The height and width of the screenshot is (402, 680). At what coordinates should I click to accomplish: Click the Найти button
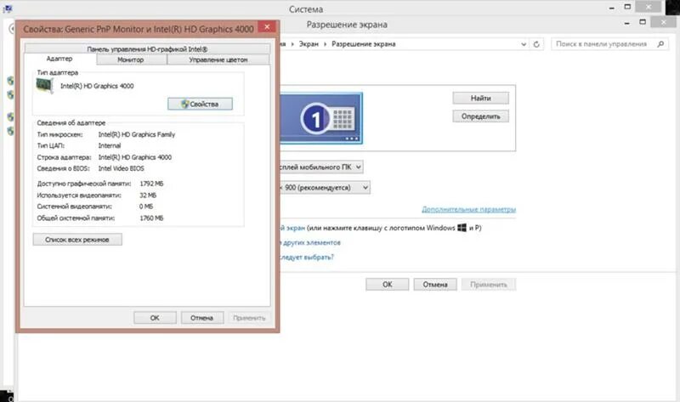[x=480, y=98]
